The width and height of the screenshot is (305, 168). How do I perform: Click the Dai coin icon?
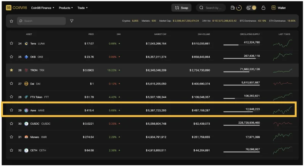tap(26, 84)
